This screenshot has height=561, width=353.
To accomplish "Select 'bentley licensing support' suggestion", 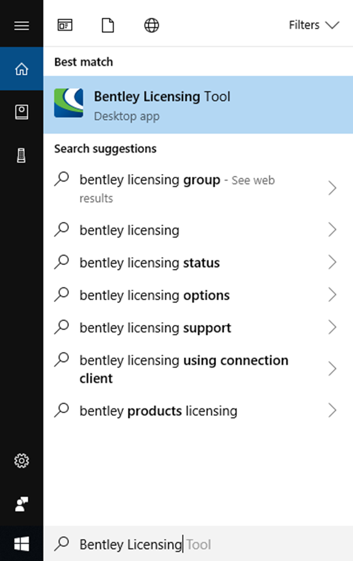I will coord(155,328).
